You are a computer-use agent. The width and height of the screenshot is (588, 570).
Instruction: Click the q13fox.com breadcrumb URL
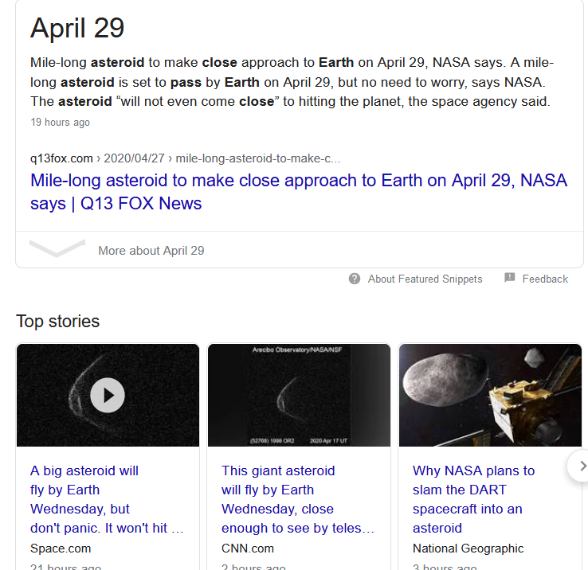click(x=185, y=158)
